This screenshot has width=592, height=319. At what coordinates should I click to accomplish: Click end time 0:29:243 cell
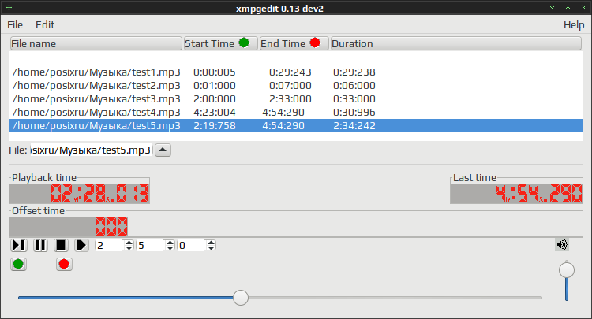pos(290,72)
